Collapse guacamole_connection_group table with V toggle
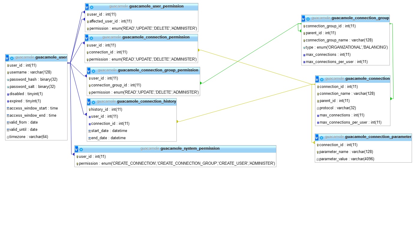The width and height of the screenshot is (418, 225). tap(303, 19)
